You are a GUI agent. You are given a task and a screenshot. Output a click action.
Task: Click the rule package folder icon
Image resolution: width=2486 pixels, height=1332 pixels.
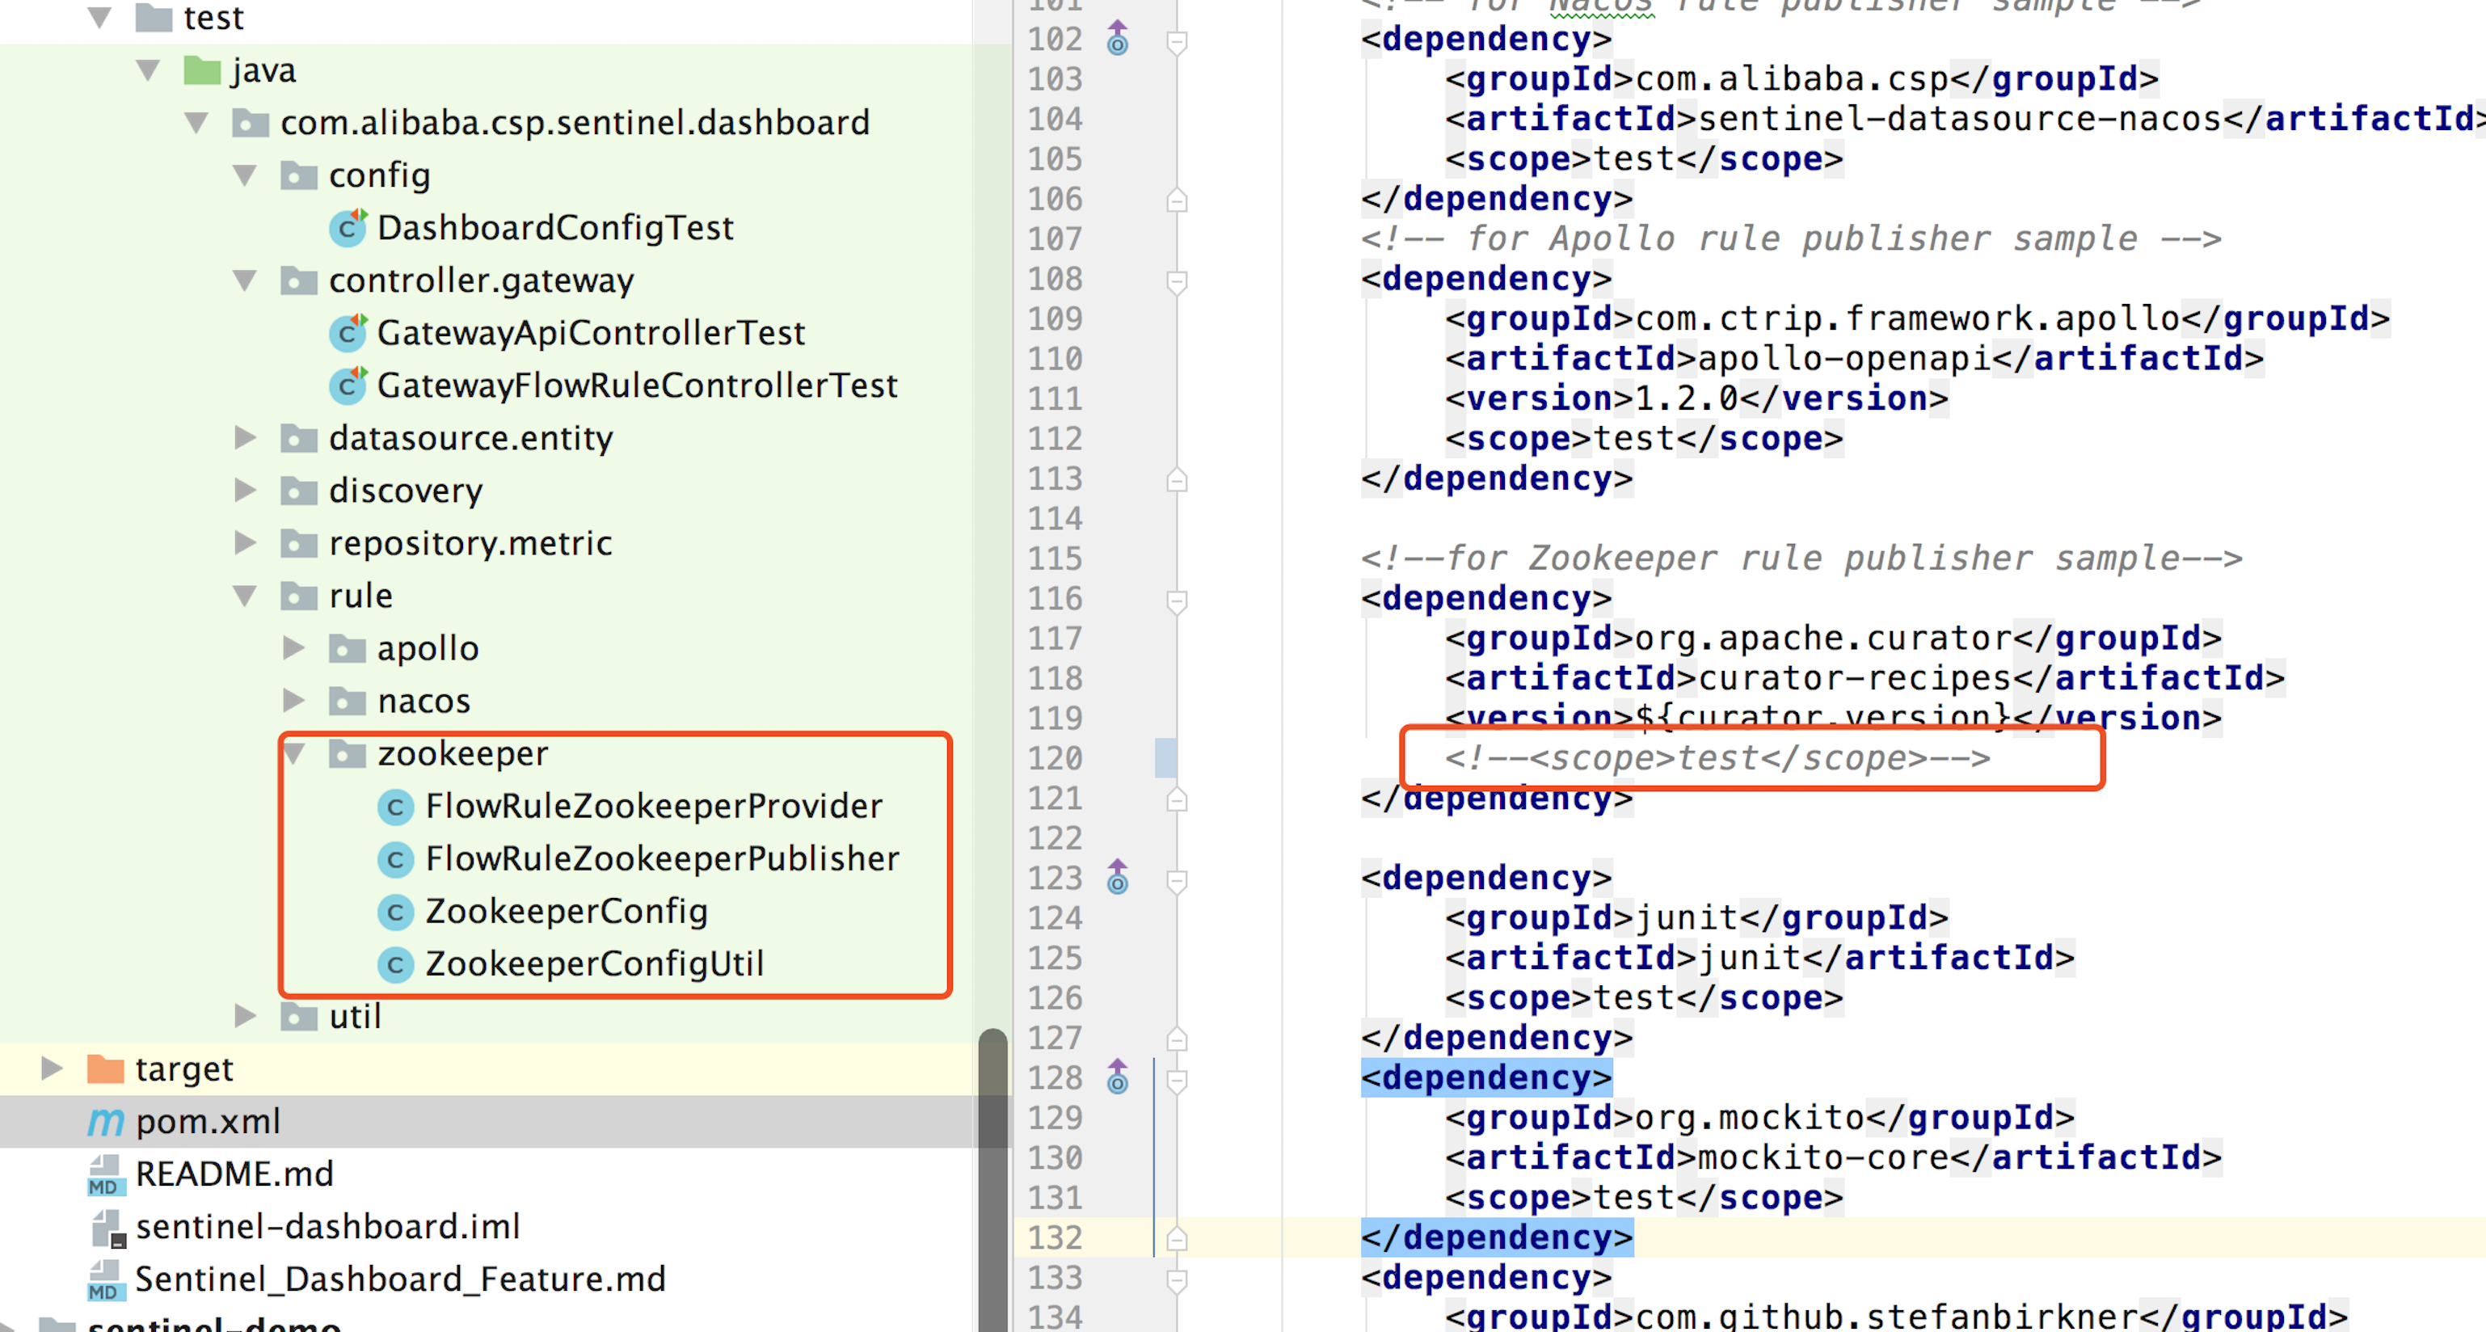(299, 596)
